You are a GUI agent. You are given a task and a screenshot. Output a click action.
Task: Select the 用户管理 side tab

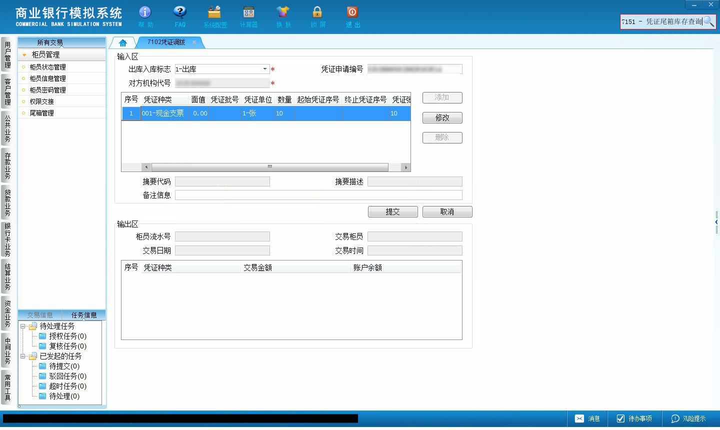pyautogui.click(x=7, y=55)
